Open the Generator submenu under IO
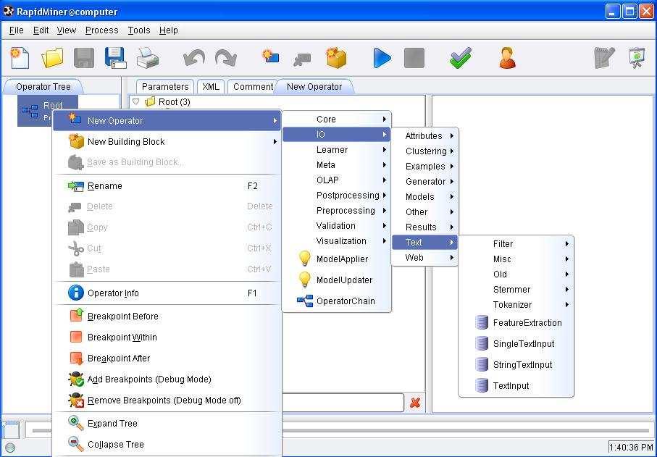 click(424, 181)
